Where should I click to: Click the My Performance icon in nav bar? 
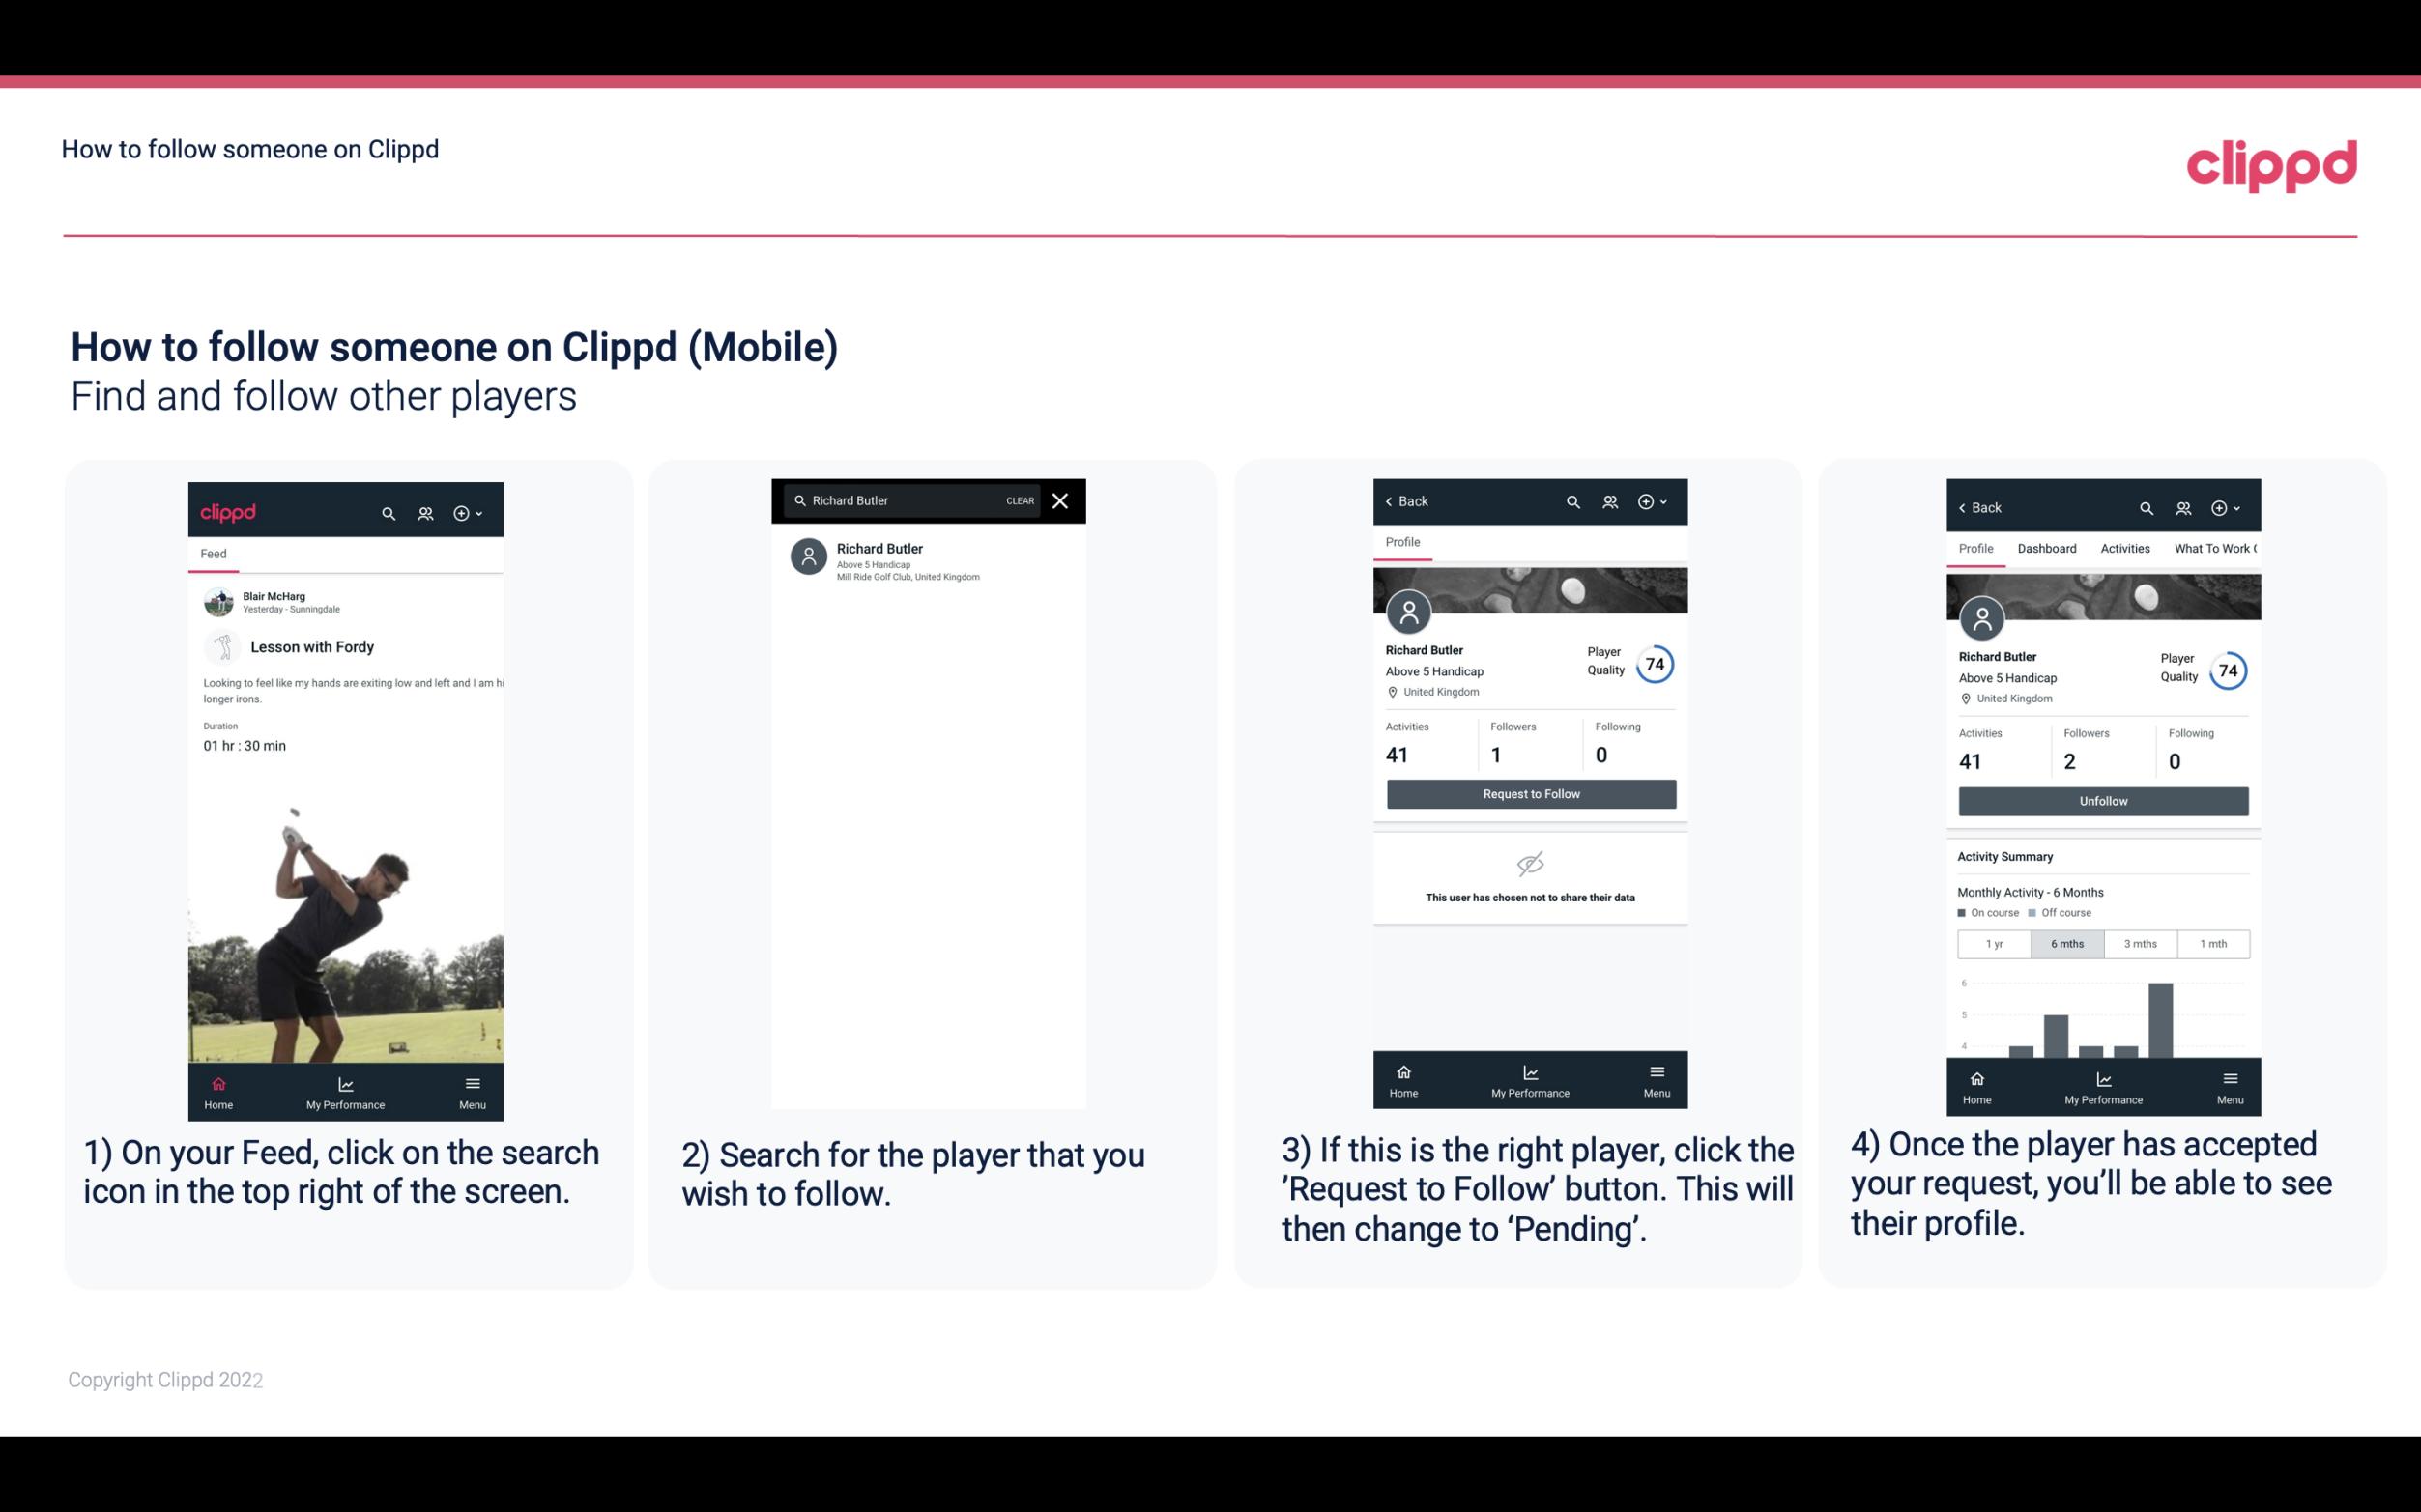coord(345,1082)
